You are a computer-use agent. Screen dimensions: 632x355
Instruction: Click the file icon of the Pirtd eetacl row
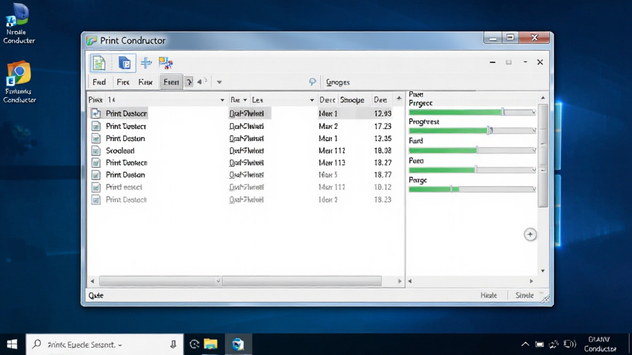[96, 187]
